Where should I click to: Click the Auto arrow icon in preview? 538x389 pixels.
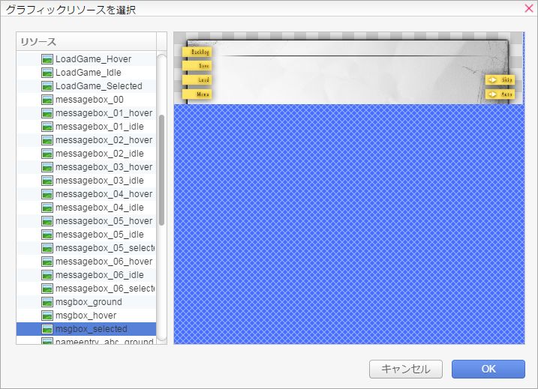coord(493,94)
